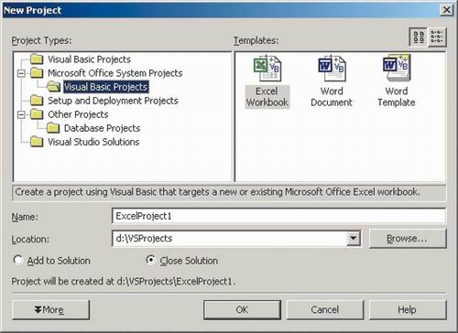Click the Excel Workbook template label
The width and height of the screenshot is (458, 333).
click(x=267, y=97)
